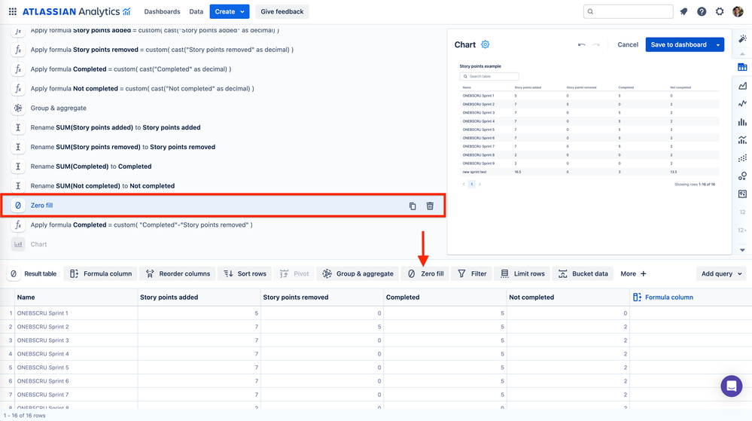Viewport: 752px width, 421px height.
Task: Open the Dashboards menu
Action: click(162, 11)
